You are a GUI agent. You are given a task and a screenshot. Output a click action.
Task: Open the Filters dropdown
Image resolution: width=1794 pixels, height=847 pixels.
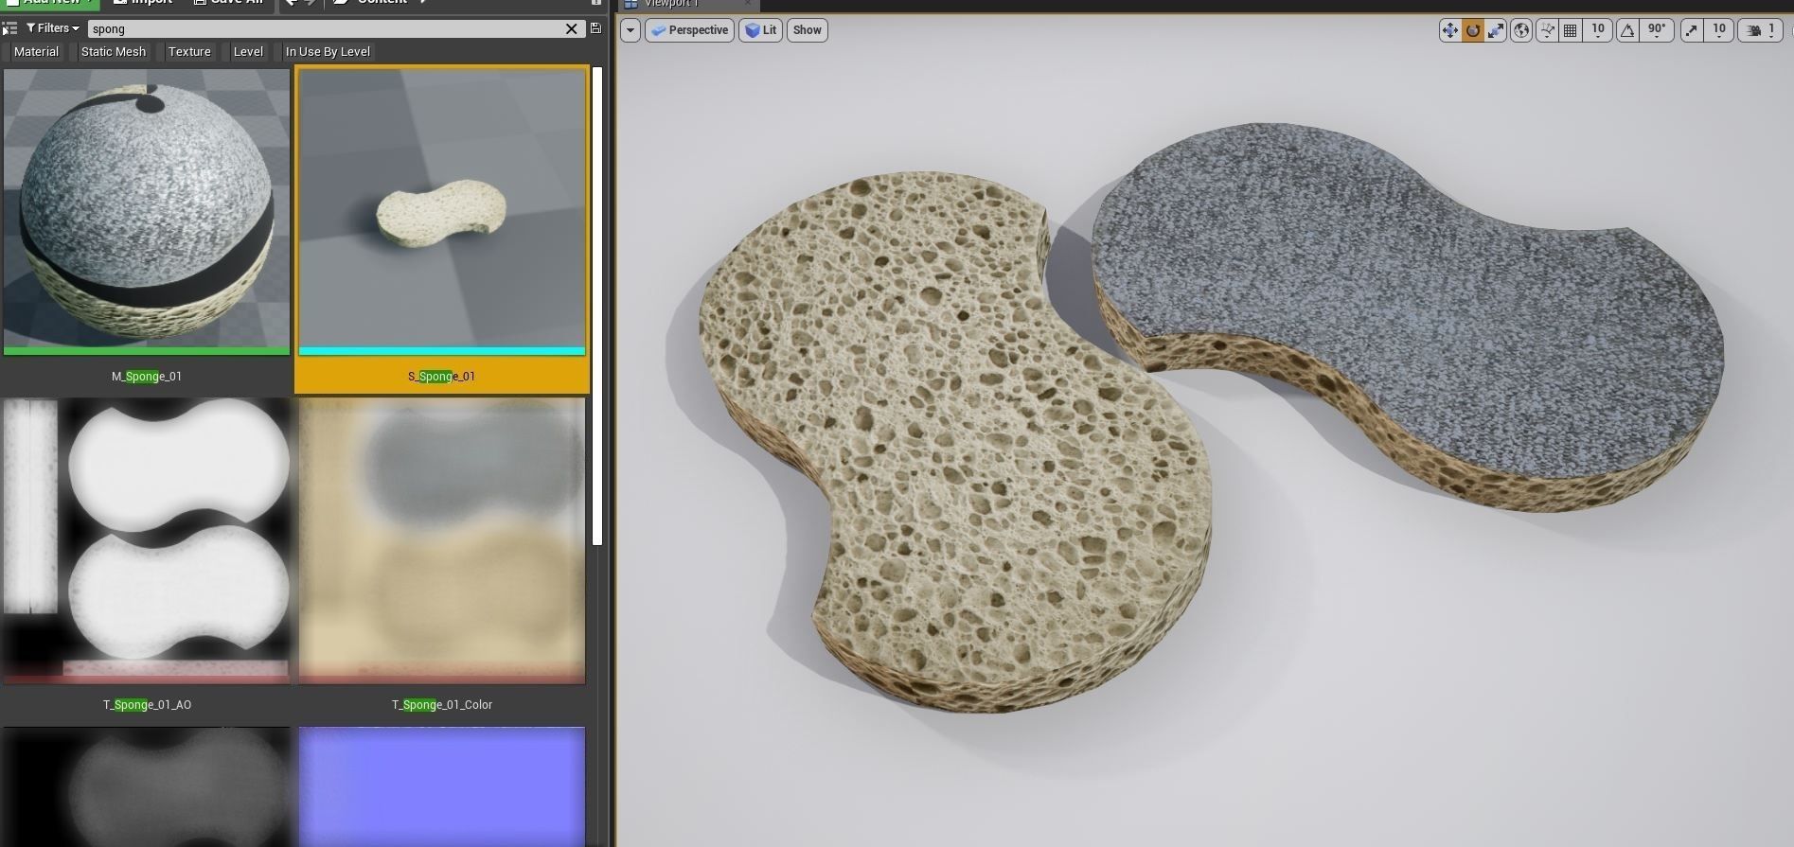click(x=53, y=28)
